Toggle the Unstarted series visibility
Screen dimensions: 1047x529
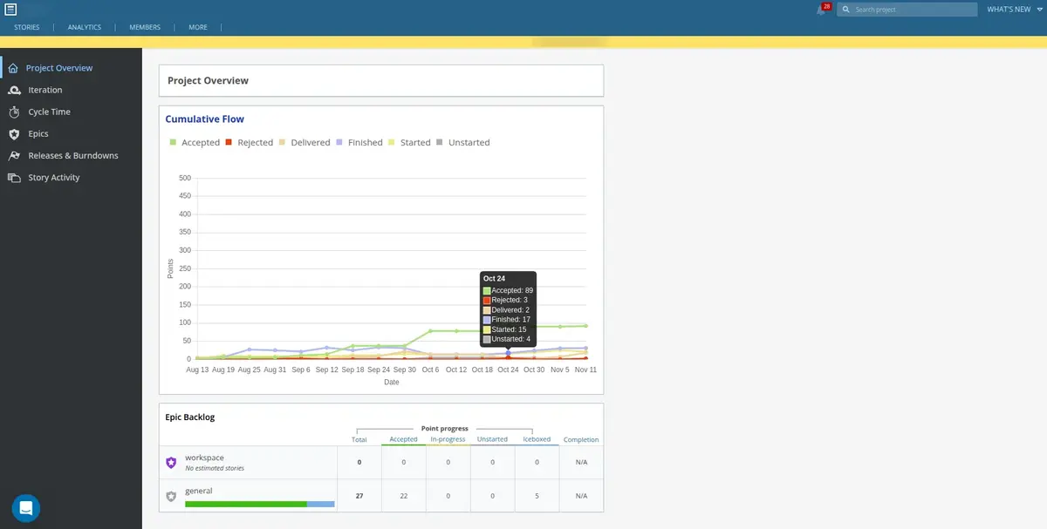coord(469,142)
